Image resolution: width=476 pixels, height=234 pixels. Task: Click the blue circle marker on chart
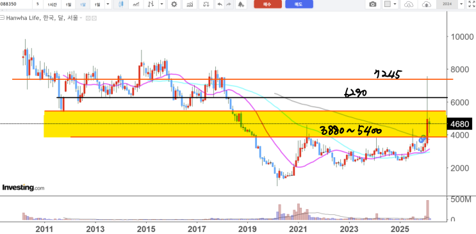click(422, 140)
